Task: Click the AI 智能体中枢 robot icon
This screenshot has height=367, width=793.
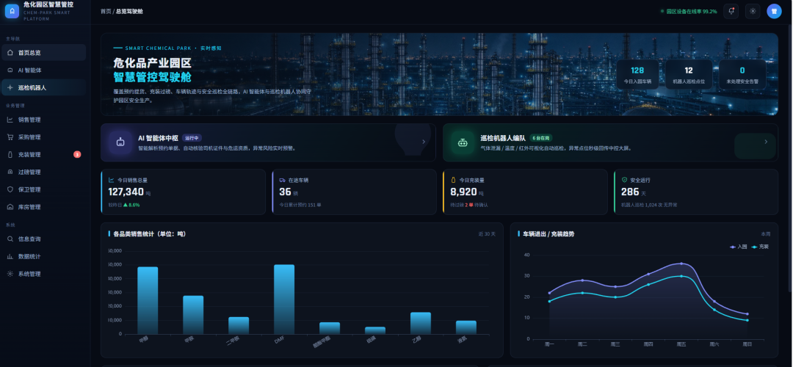Action: coord(120,142)
